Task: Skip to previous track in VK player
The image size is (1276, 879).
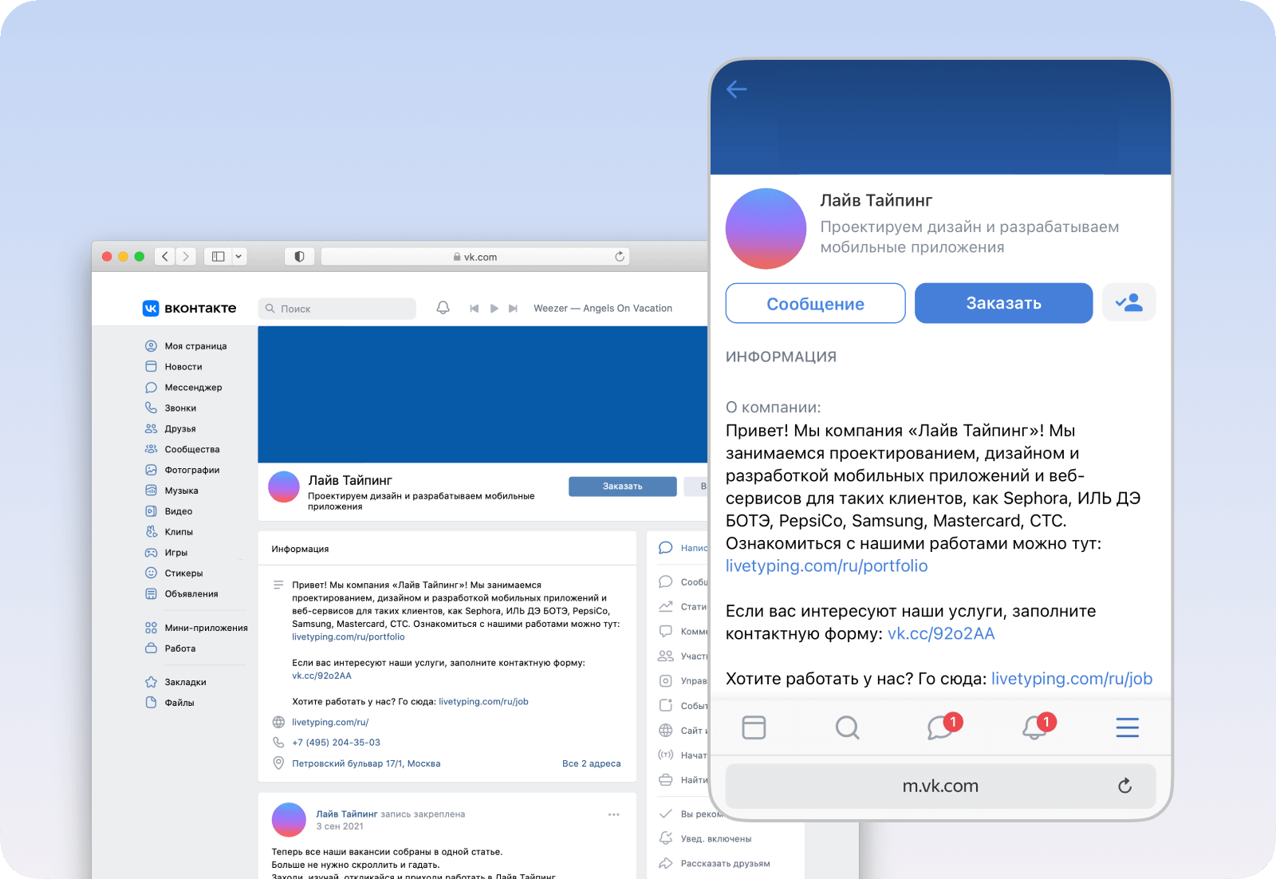Action: pos(475,308)
